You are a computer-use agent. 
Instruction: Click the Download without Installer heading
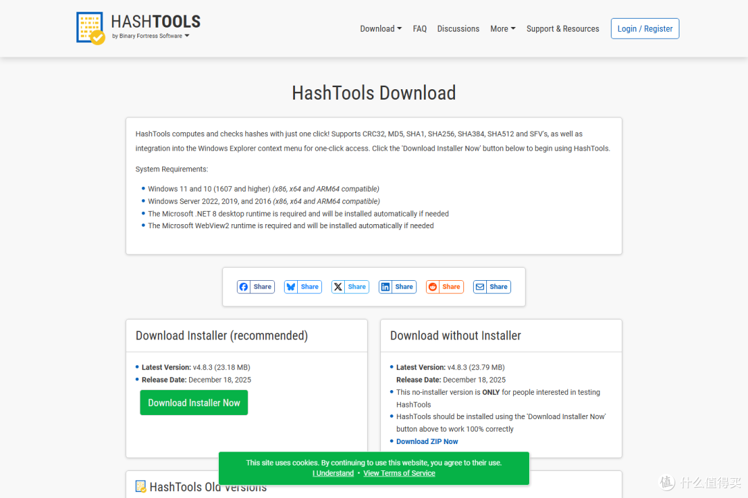[x=456, y=335]
